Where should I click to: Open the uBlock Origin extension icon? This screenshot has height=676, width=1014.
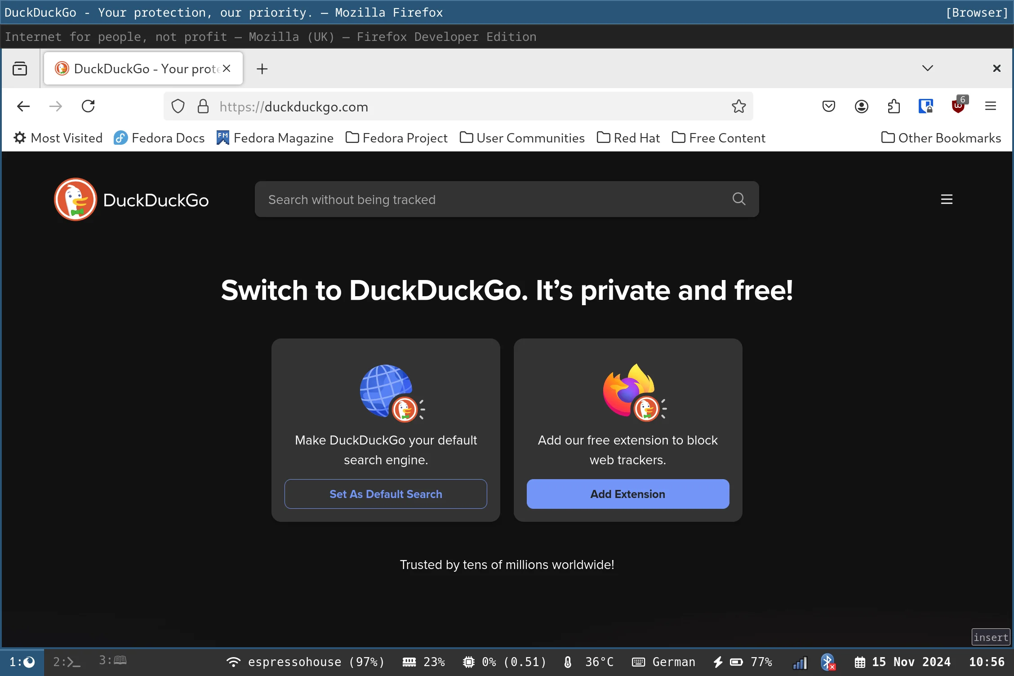coord(958,106)
